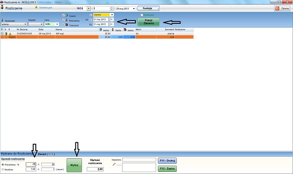Click the Rozliczenie serviceman icon in header
Image resolution: width=293 pixels, height=174 pixels.
[2, 7]
